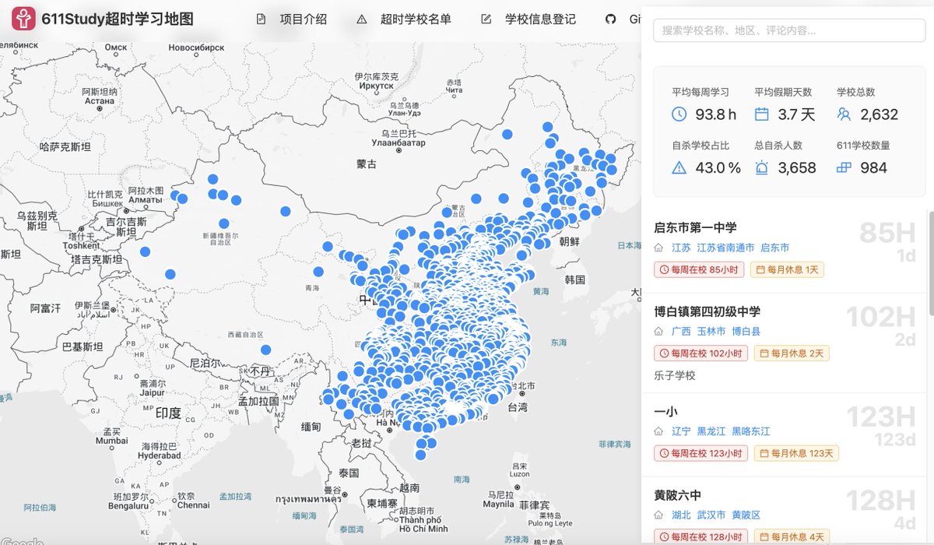This screenshot has width=934, height=545.
Task: Open the 江苏 province link
Action: click(681, 248)
